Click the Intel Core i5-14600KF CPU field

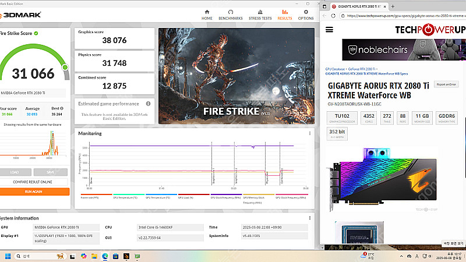170,227
